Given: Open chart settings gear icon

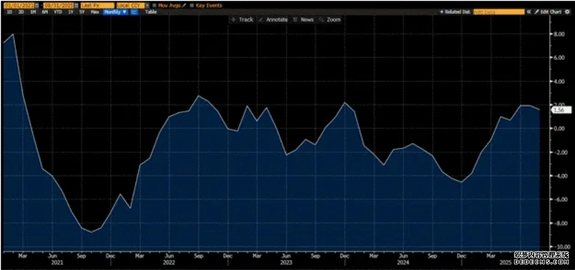Looking at the screenshot, I should 567,12.
